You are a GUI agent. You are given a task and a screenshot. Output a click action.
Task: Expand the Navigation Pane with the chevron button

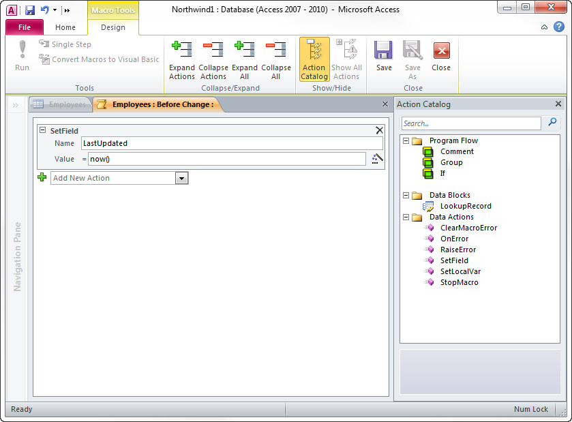pyautogui.click(x=15, y=106)
